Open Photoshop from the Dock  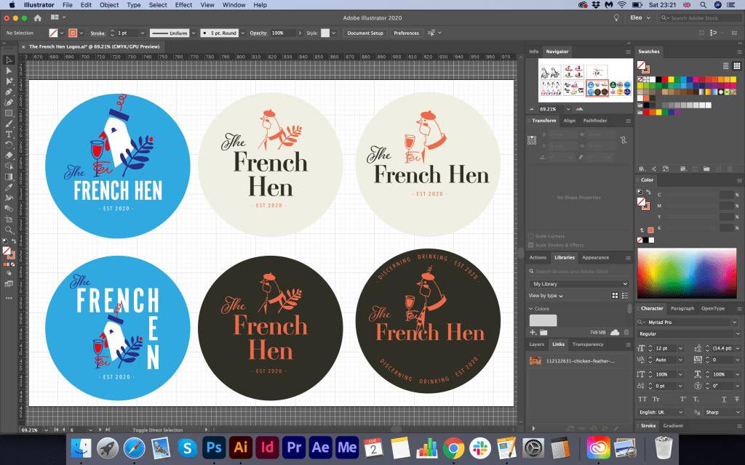point(214,447)
